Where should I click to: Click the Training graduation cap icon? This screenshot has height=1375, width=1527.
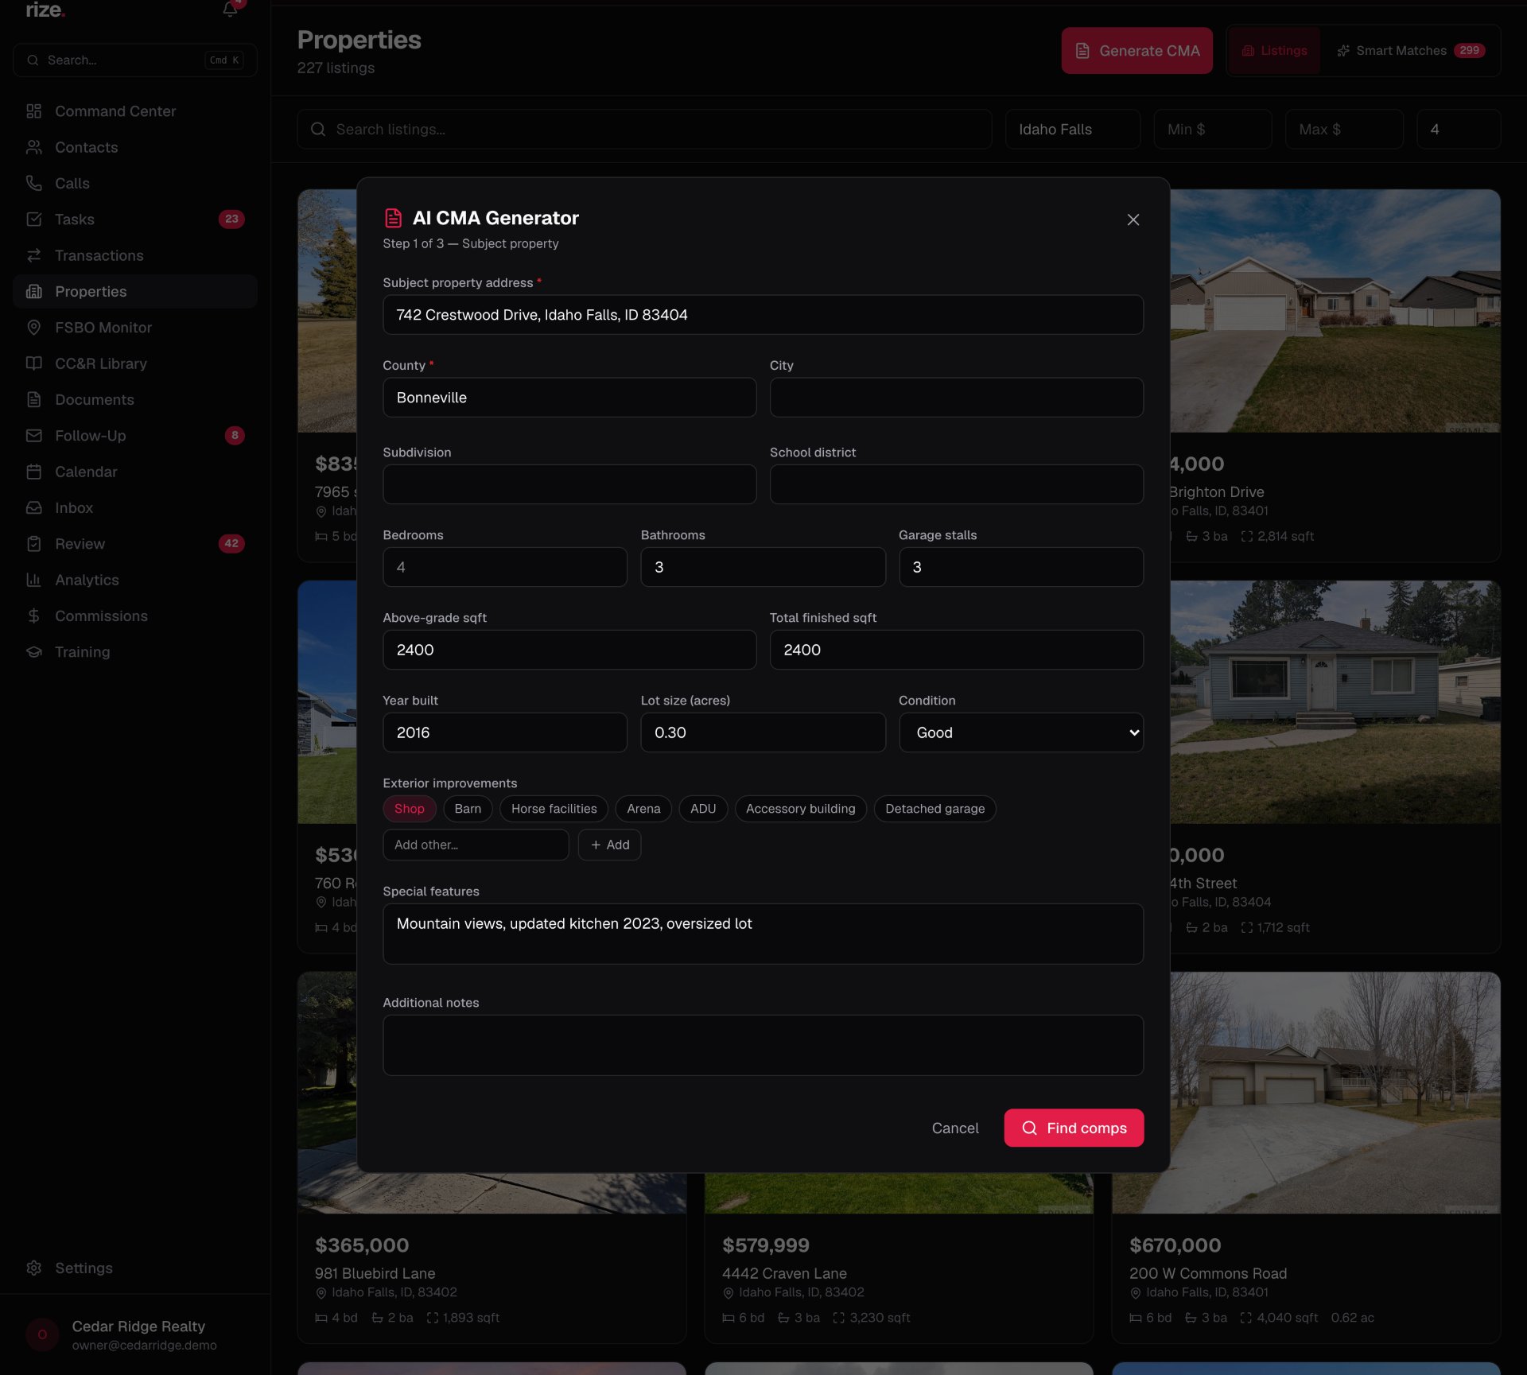tap(33, 652)
